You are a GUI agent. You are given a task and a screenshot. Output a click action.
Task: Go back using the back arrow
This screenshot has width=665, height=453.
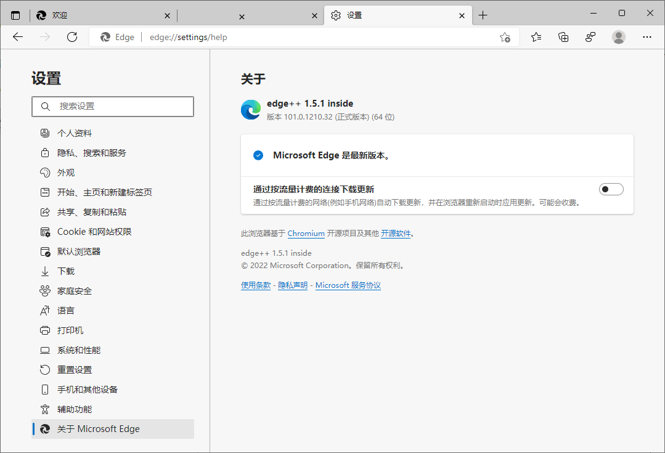click(x=18, y=37)
